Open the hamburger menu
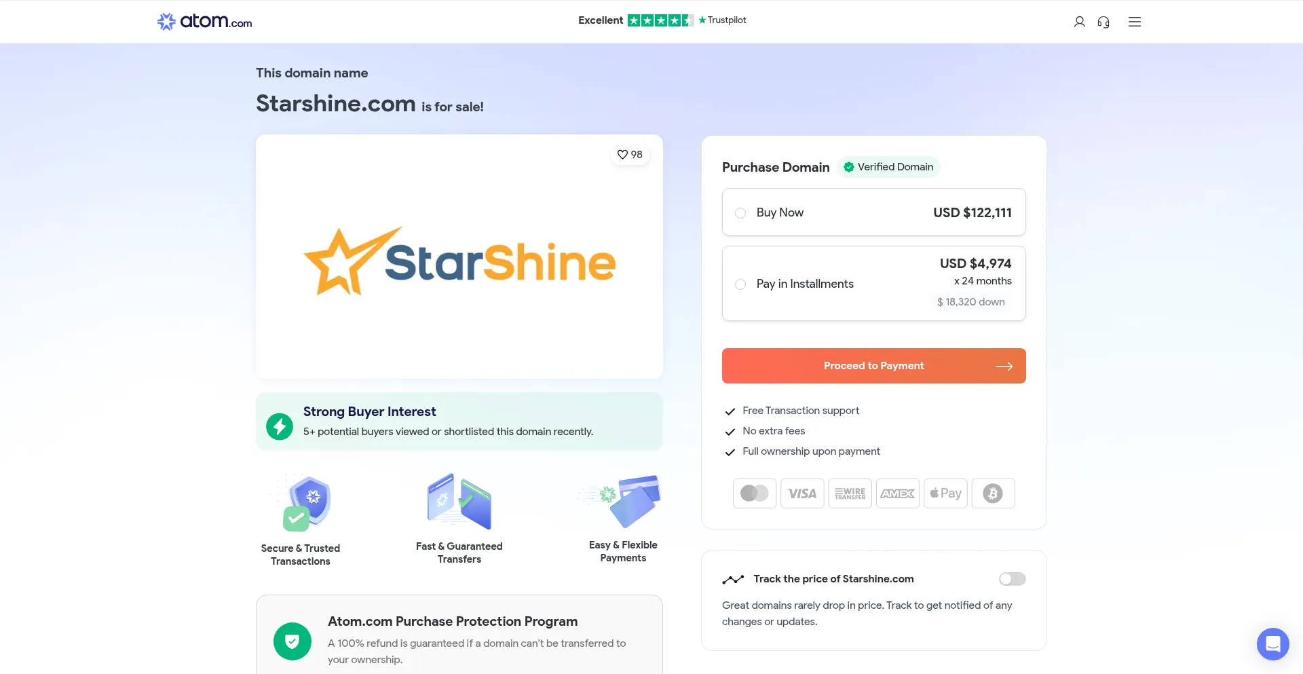 [x=1134, y=21]
